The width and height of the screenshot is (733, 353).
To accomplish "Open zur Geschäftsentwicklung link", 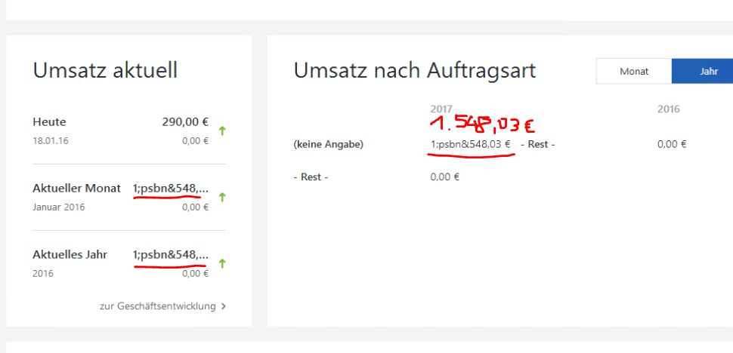I will click(157, 306).
